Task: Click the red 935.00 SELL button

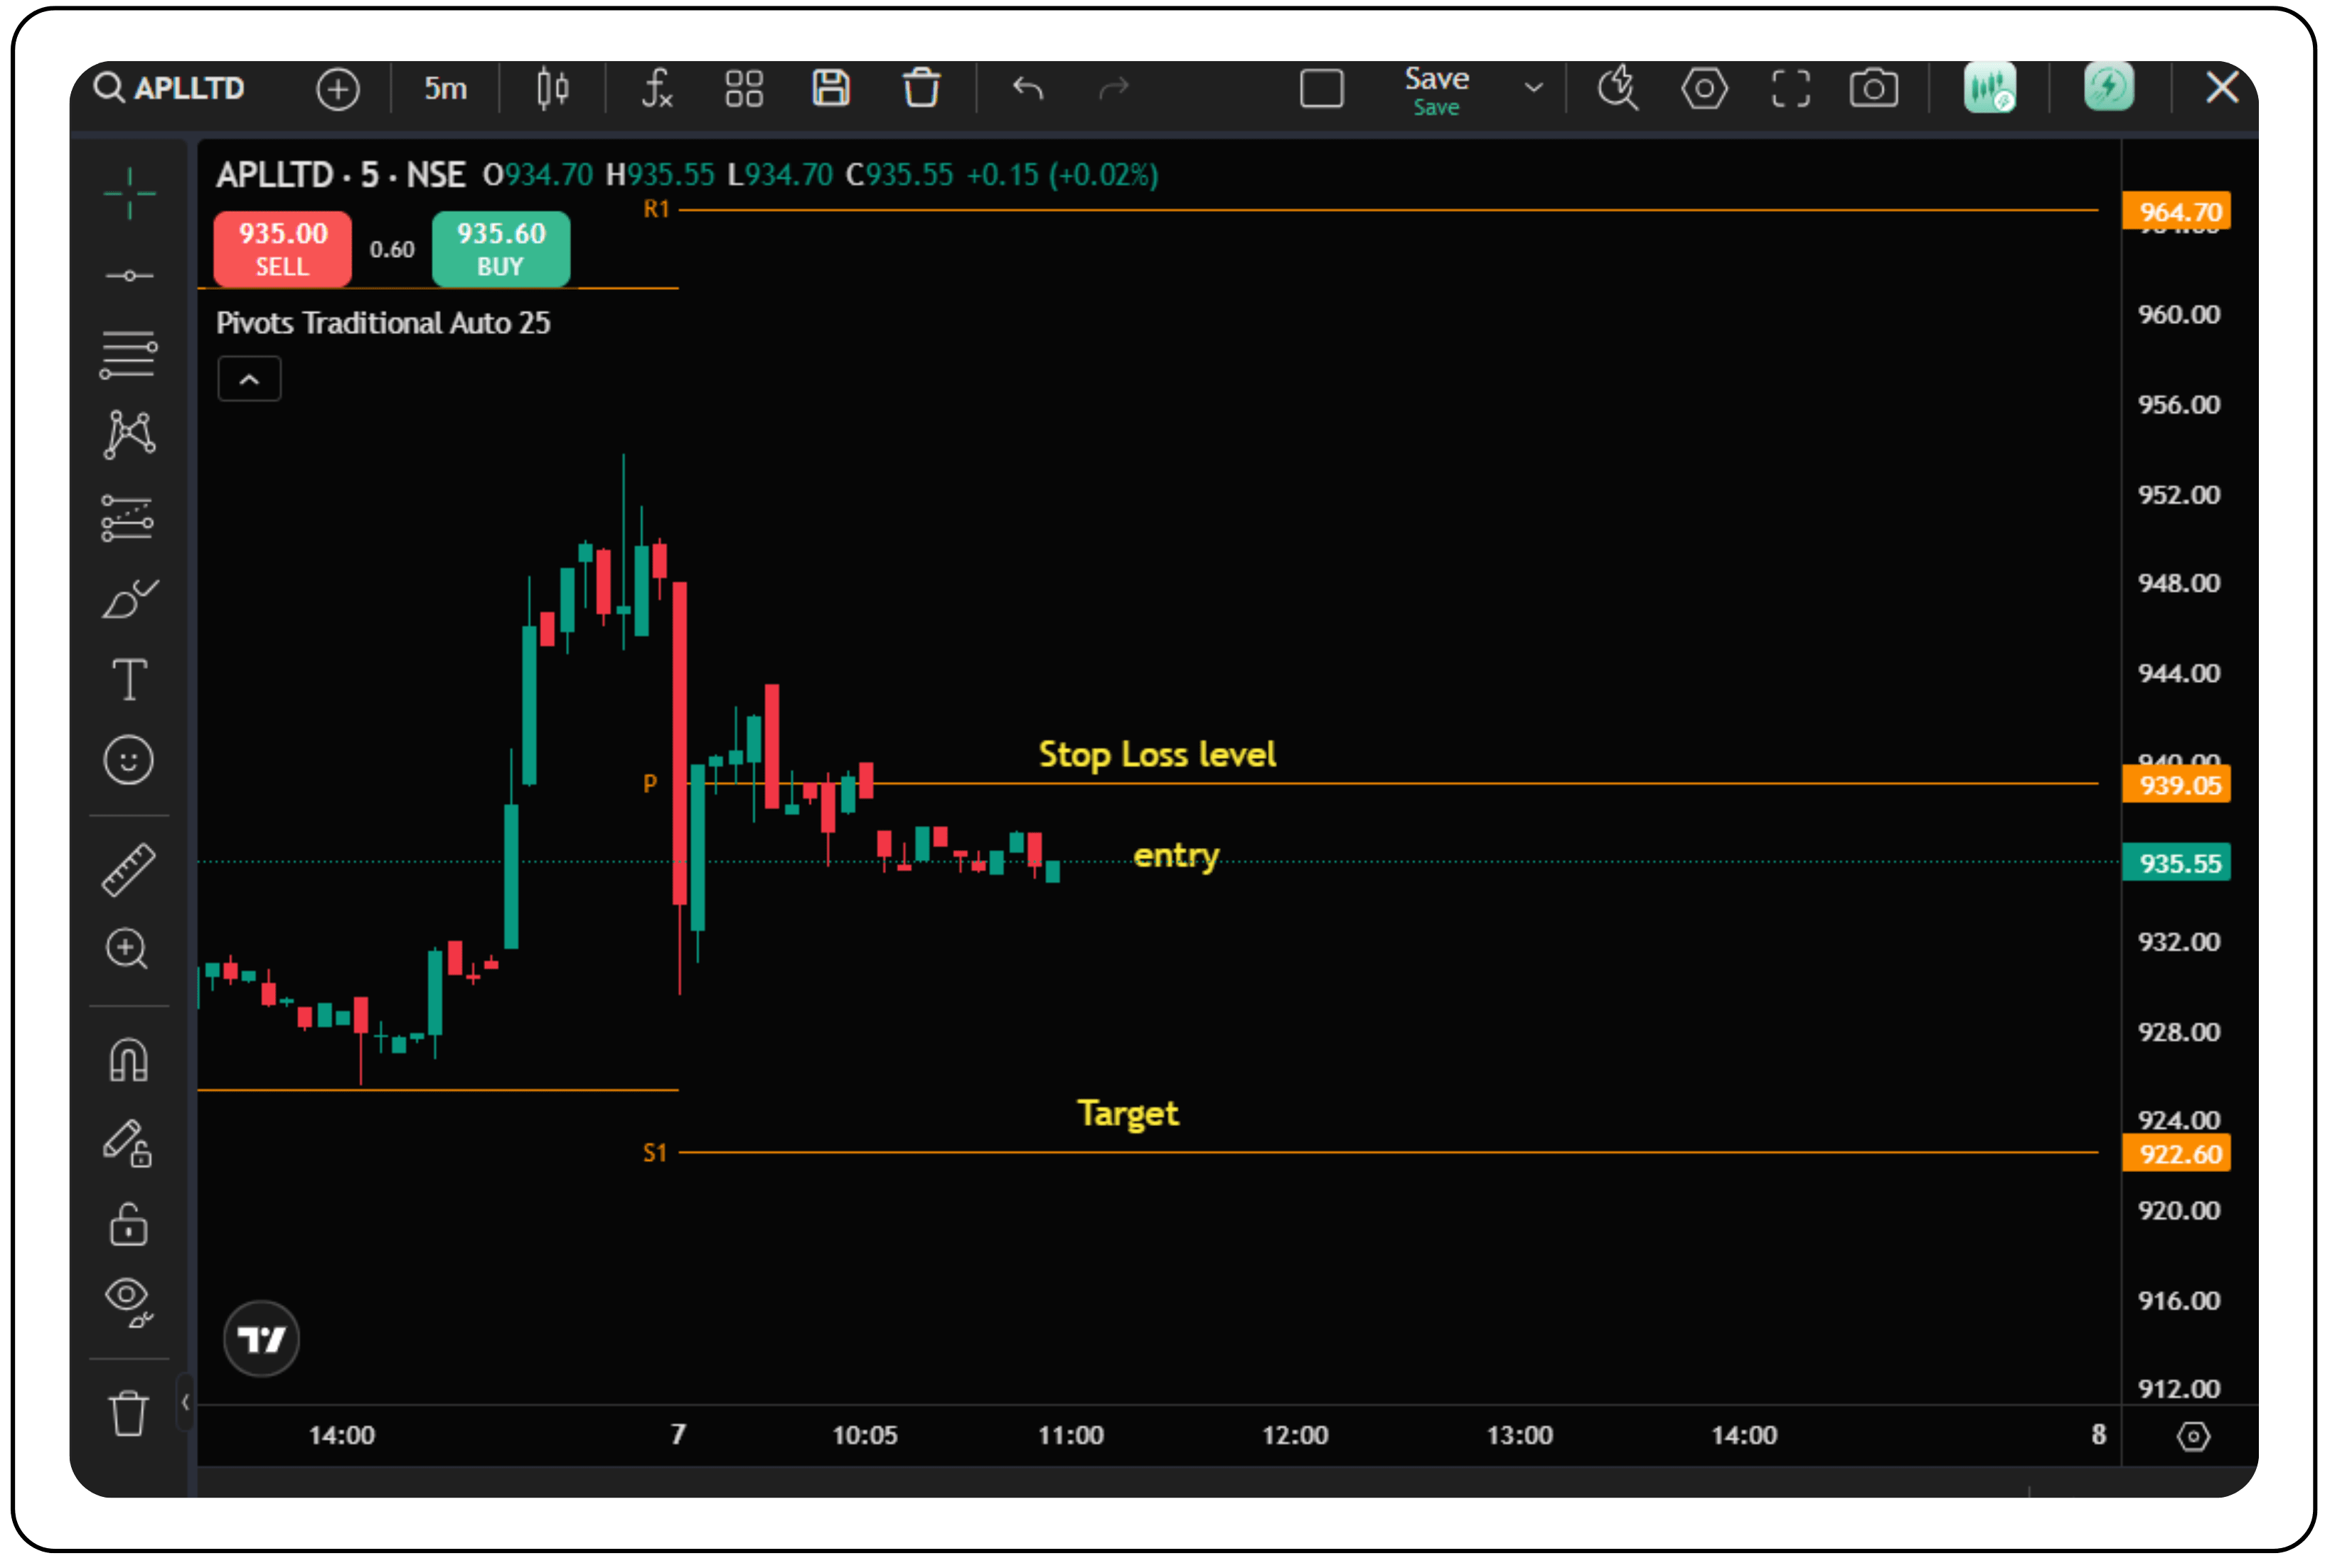Action: click(x=282, y=249)
